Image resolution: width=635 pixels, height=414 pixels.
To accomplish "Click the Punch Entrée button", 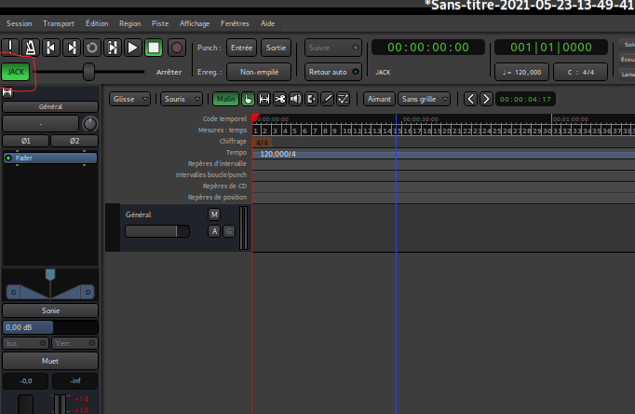I will point(240,47).
